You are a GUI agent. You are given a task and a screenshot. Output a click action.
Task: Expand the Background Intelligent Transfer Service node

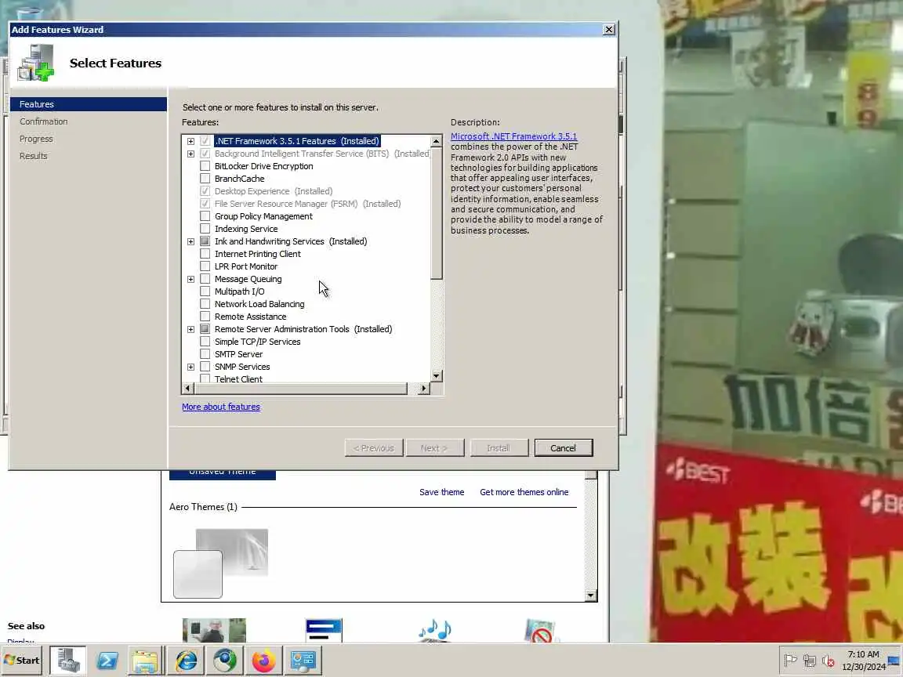pyautogui.click(x=190, y=154)
